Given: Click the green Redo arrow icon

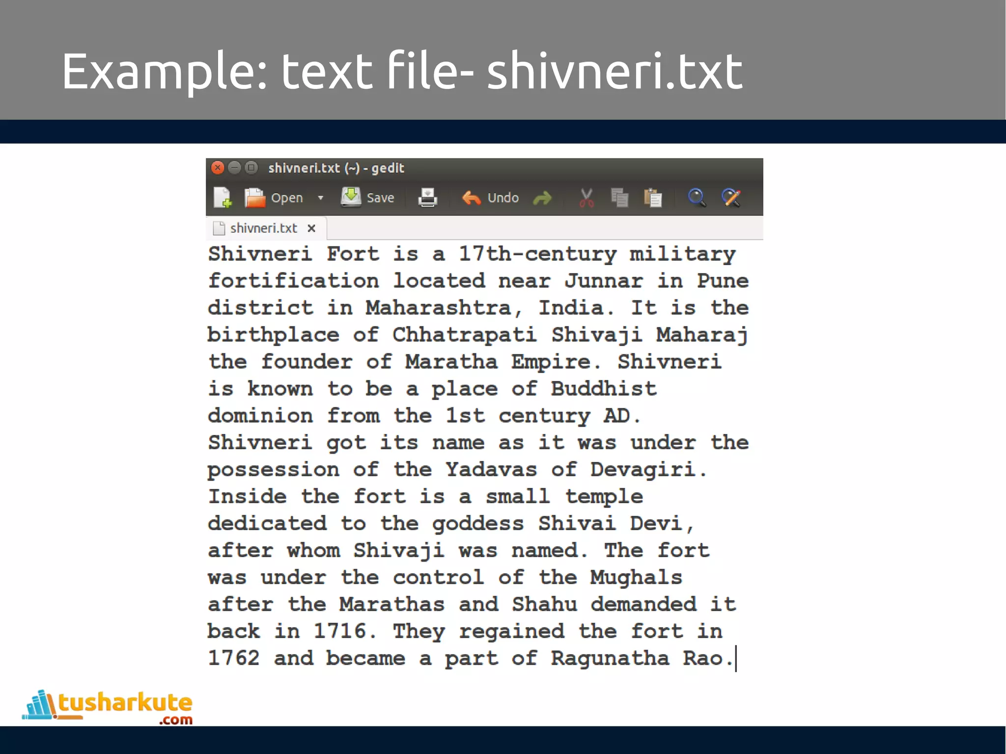Looking at the screenshot, I should click(x=542, y=198).
